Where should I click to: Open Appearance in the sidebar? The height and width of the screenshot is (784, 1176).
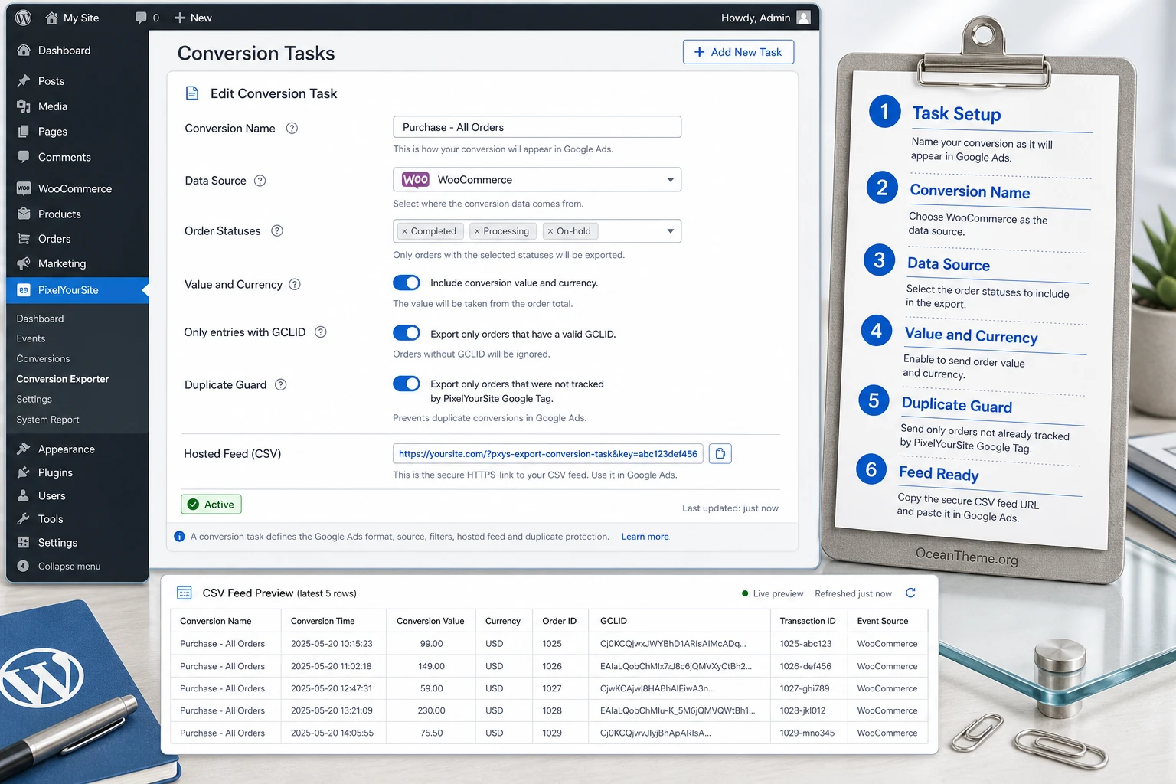point(67,449)
